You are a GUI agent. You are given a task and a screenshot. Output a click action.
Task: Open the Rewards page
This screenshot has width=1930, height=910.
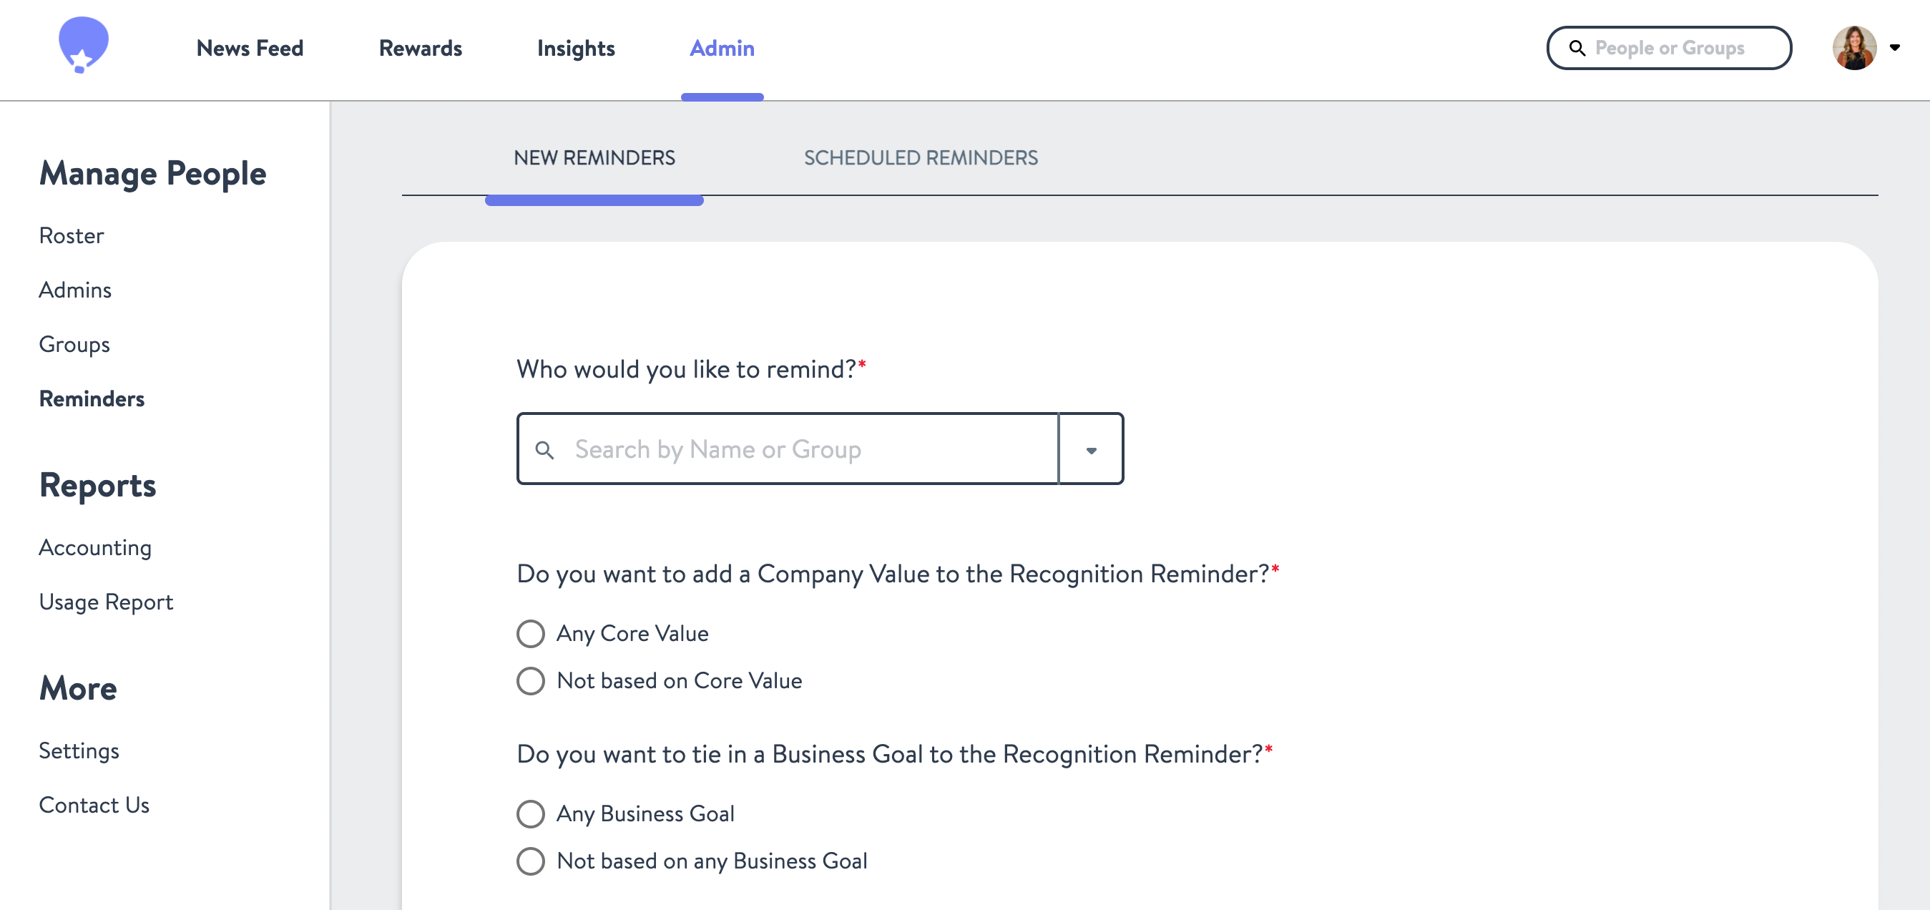coord(421,48)
